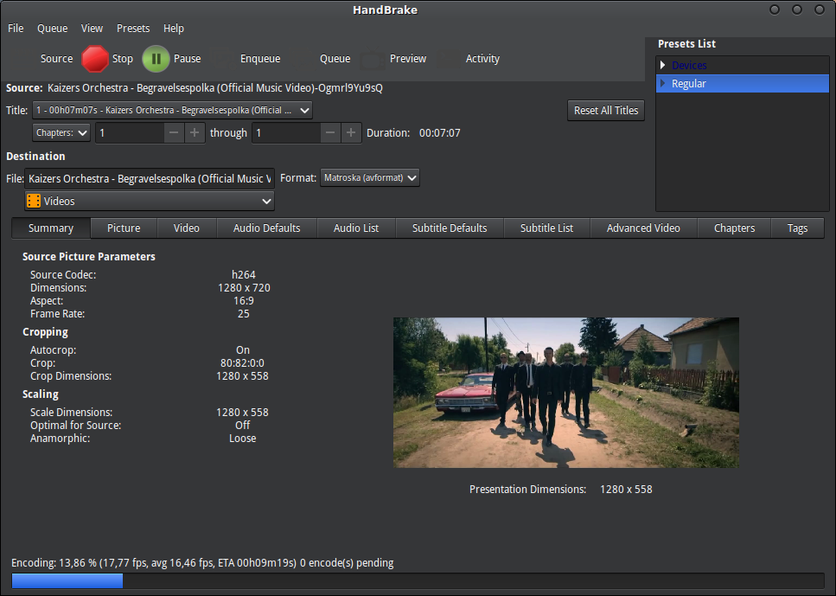
Task: Expand the Regular preset group
Action: pyautogui.click(x=663, y=83)
